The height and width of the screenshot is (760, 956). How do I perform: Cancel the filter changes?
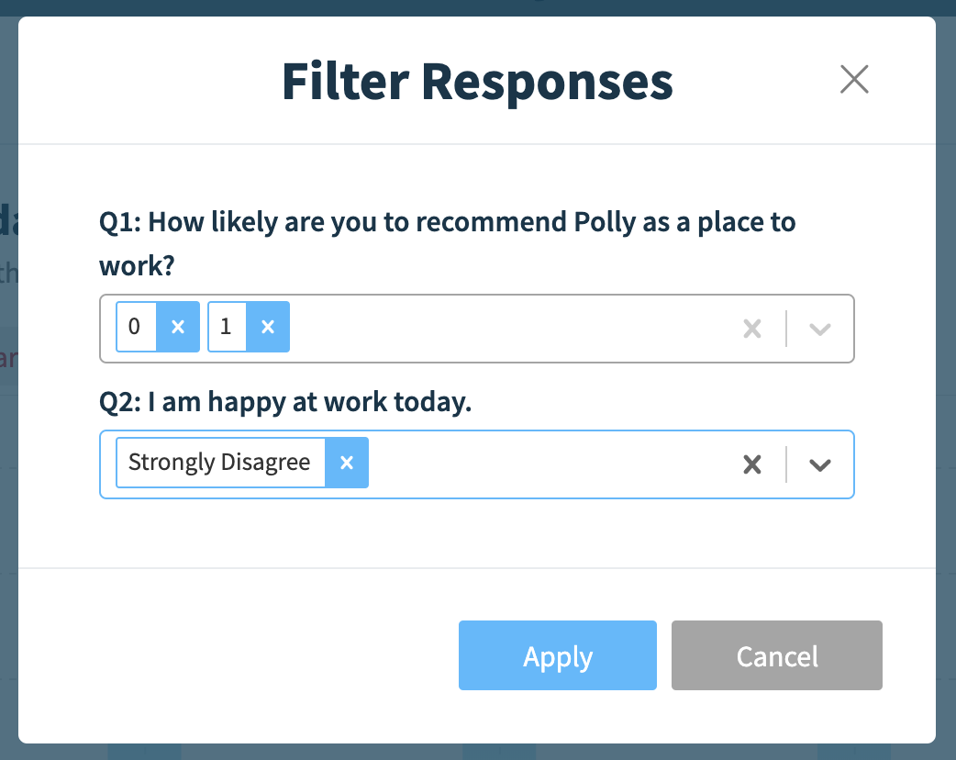pos(776,655)
